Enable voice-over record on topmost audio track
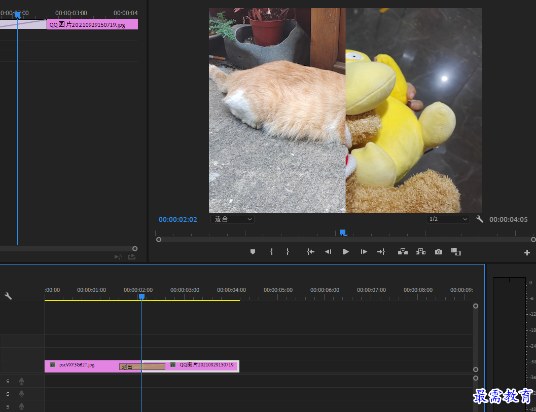 point(21,381)
